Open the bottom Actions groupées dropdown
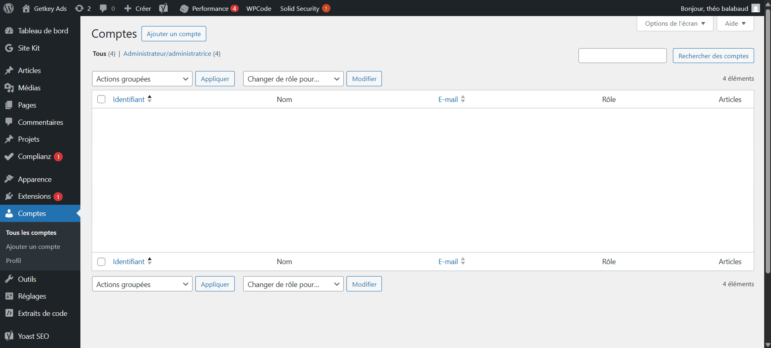This screenshot has width=771, height=348. (x=142, y=284)
